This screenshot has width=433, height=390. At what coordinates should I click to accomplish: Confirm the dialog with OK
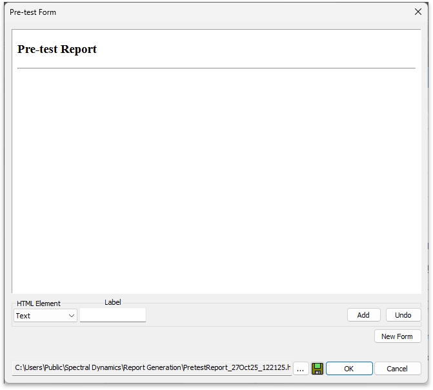[x=349, y=369]
